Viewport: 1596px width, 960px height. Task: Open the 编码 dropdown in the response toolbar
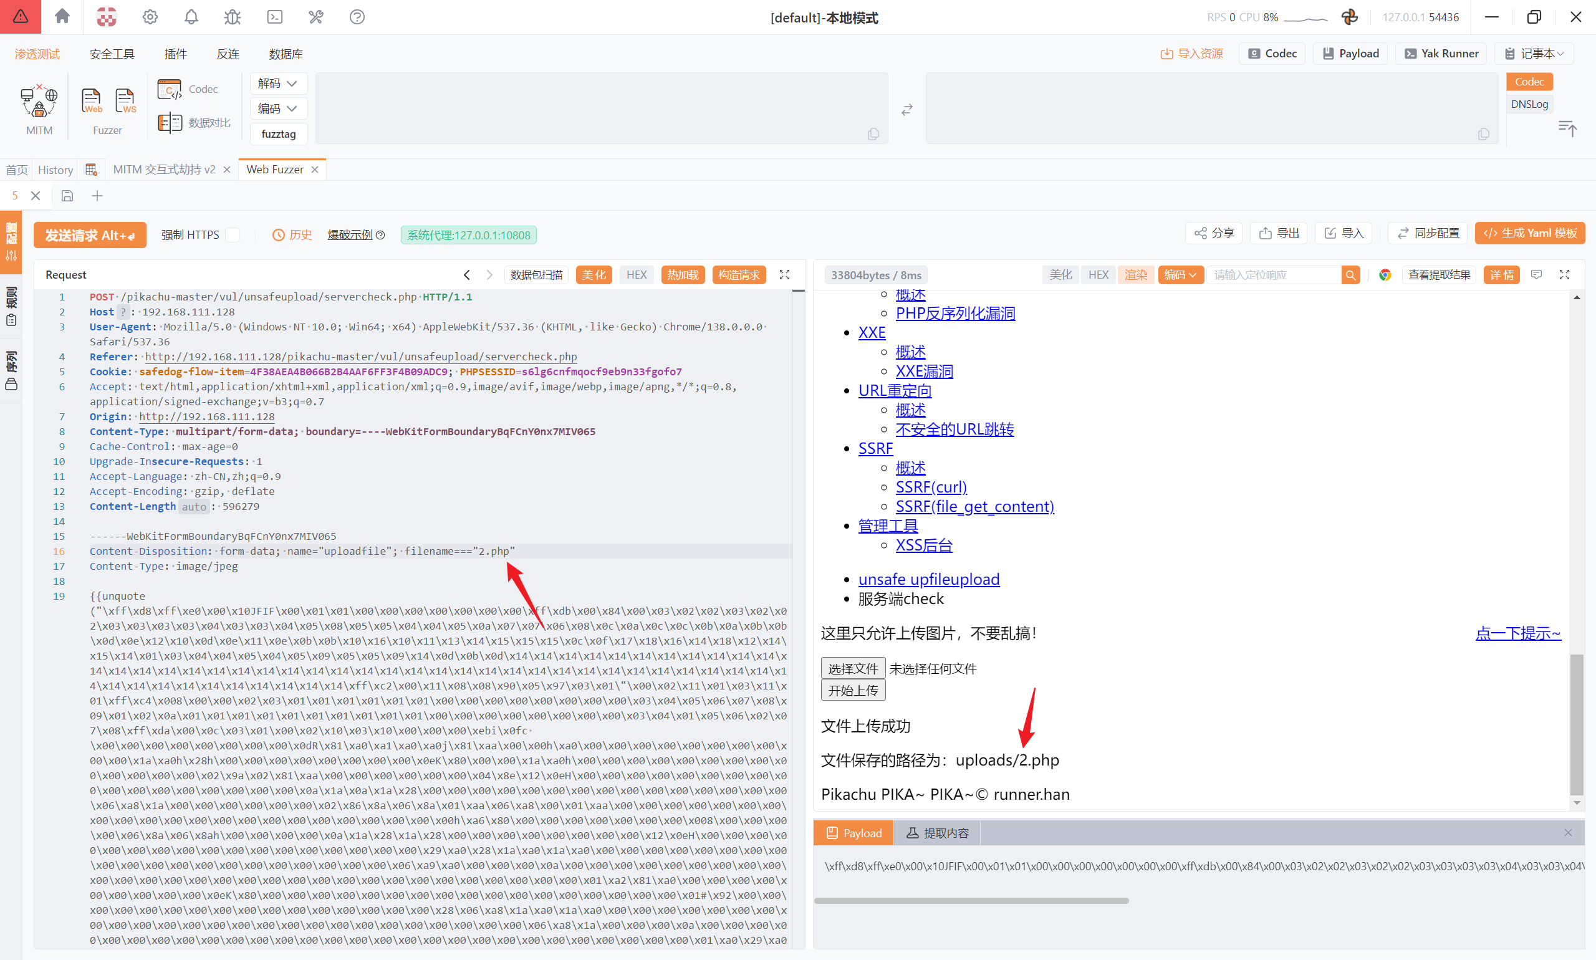pyautogui.click(x=1180, y=275)
